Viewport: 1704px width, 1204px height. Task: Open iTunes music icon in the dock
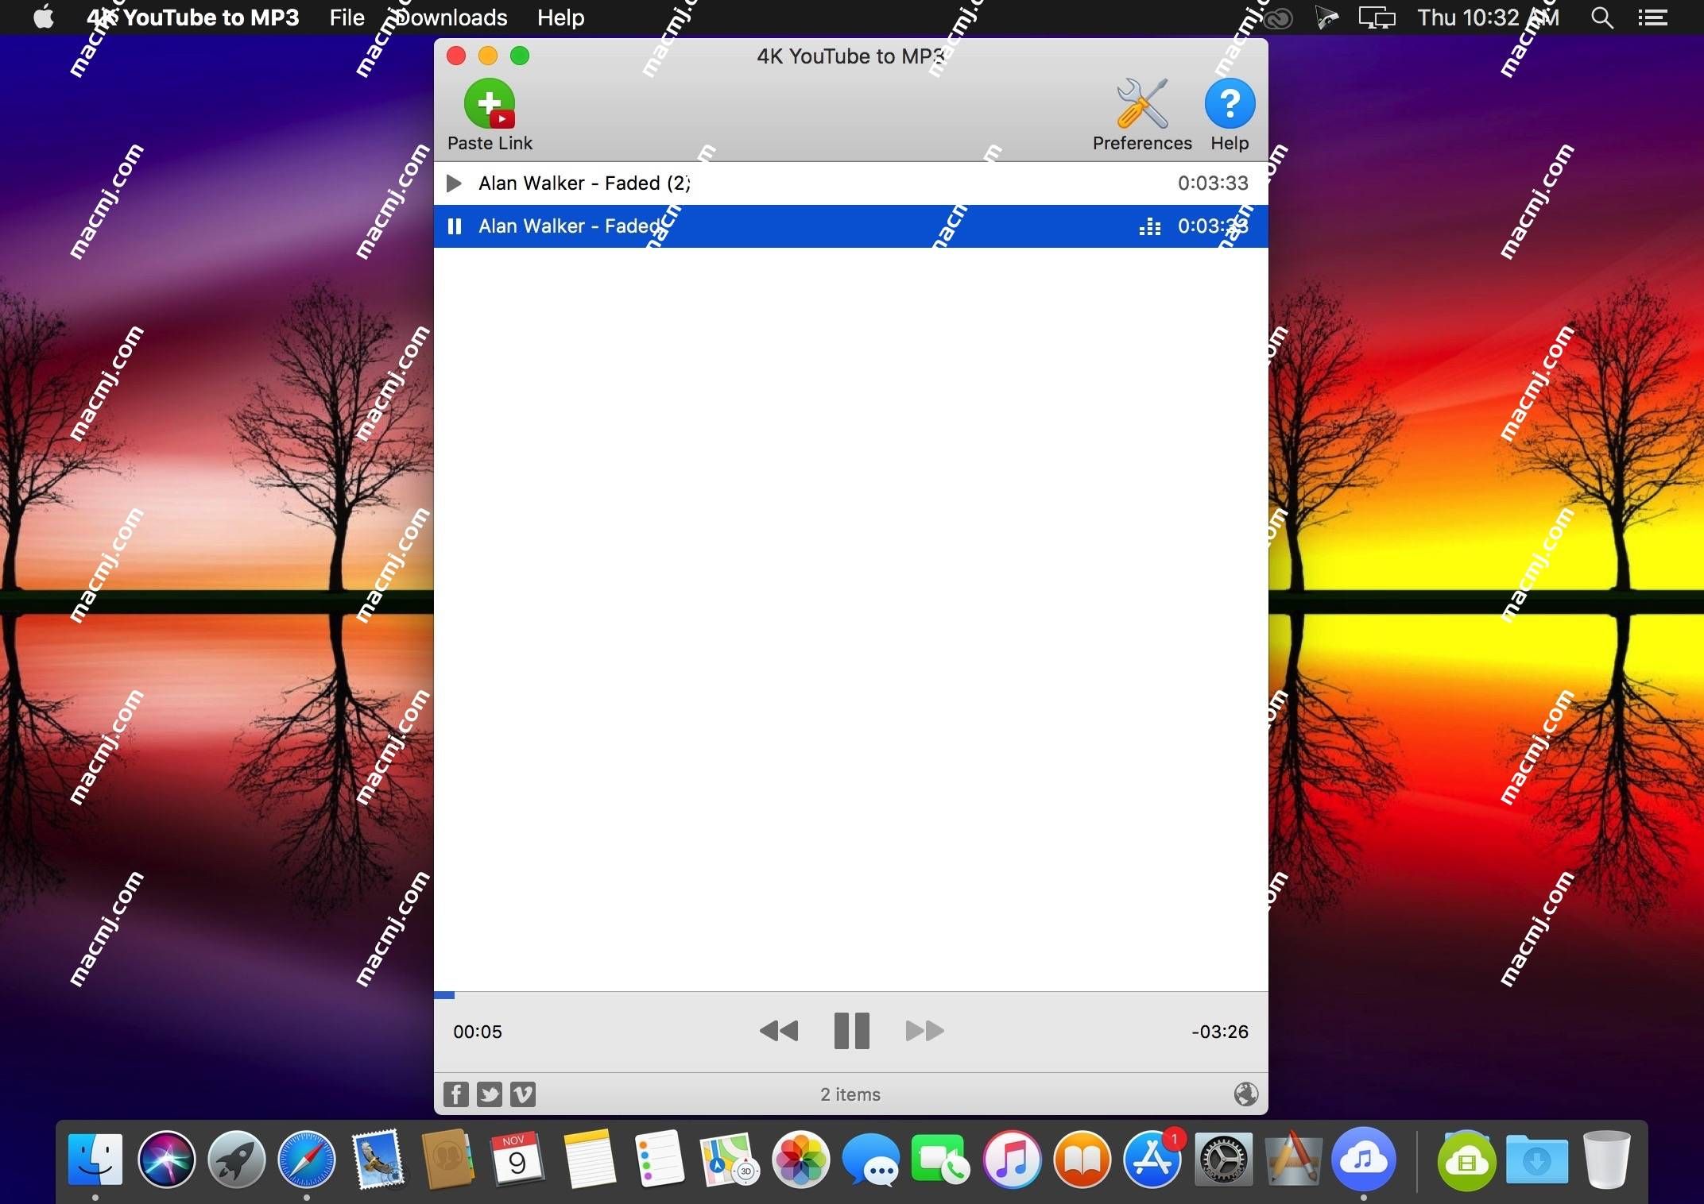[1012, 1160]
